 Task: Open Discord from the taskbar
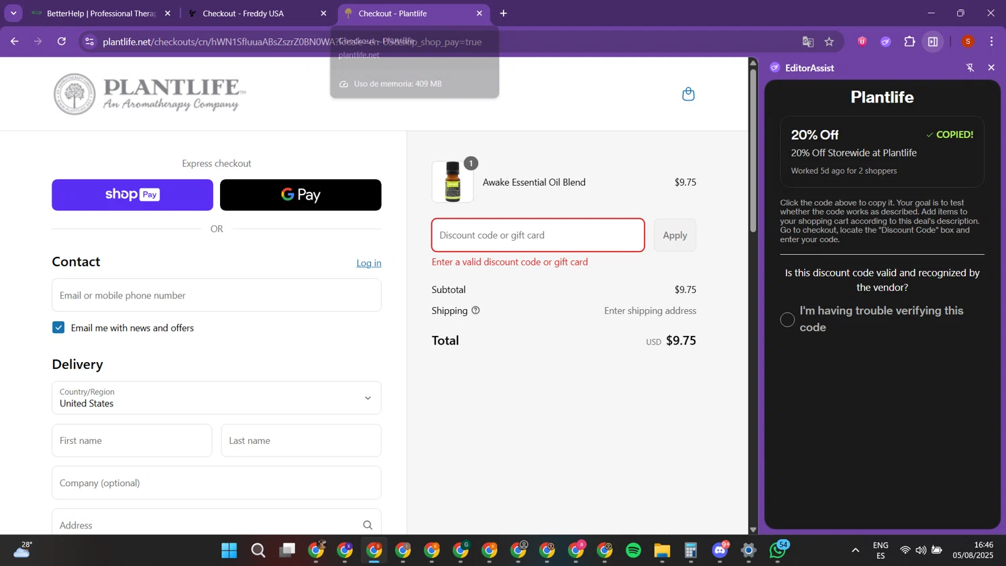720,551
